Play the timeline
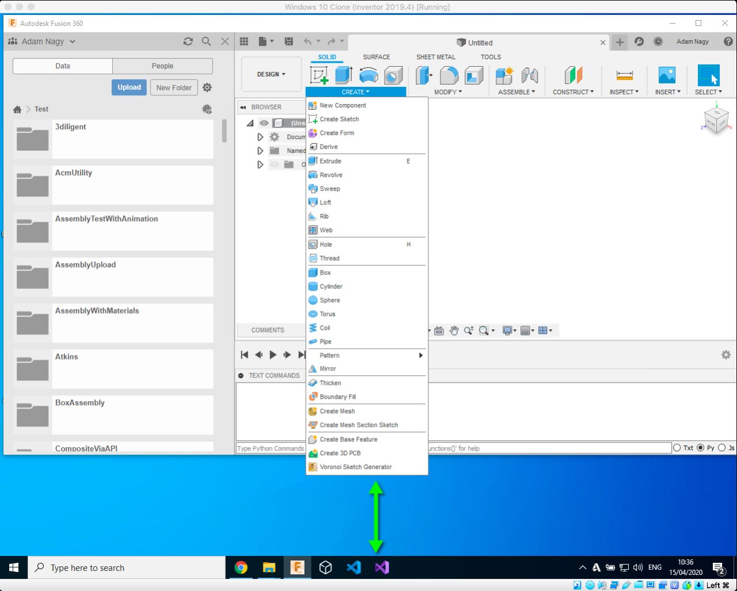Viewport: 737px width, 591px height. (273, 355)
